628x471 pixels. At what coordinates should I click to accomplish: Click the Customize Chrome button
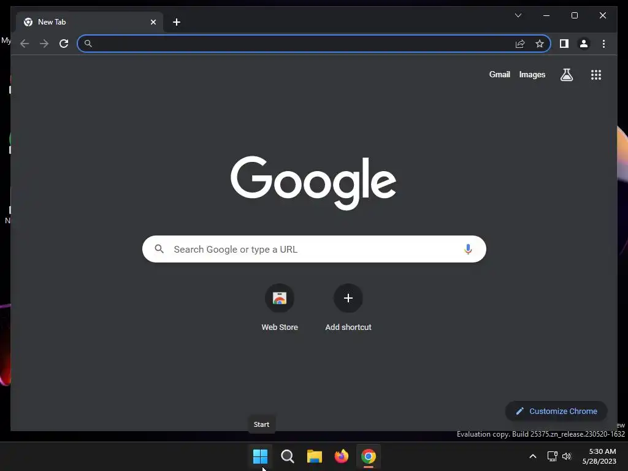[x=556, y=412]
